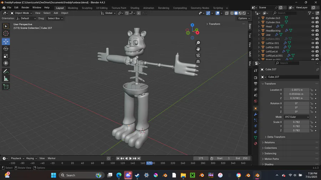Select the Scale tool
Image resolution: width=321 pixels, height=180 pixels.
coord(6,56)
